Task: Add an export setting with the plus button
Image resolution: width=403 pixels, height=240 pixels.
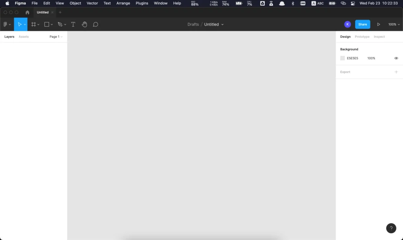Action: click(x=396, y=72)
